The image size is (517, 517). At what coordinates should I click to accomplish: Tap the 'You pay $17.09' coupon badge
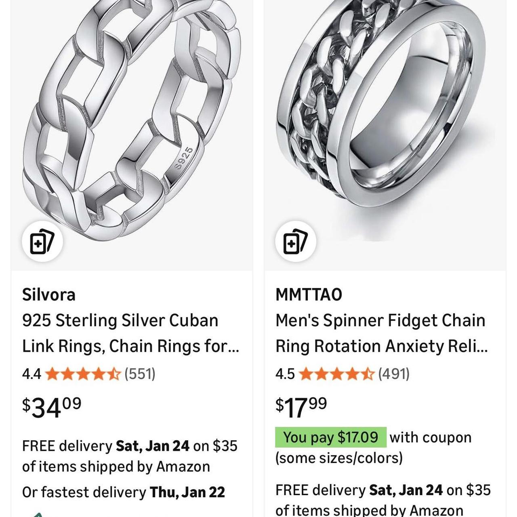coord(331,437)
